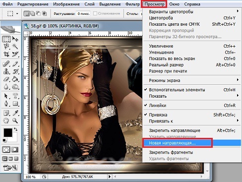Image resolution: width=242 pixels, height=182 pixels.
Task: Select the Magic Wand tool
Action: pyautogui.click(x=15, y=47)
